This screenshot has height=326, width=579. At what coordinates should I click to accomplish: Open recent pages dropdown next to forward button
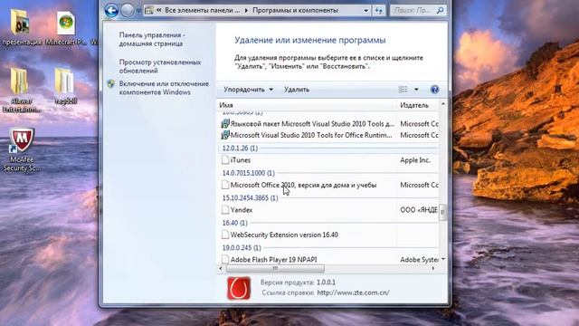(x=138, y=11)
